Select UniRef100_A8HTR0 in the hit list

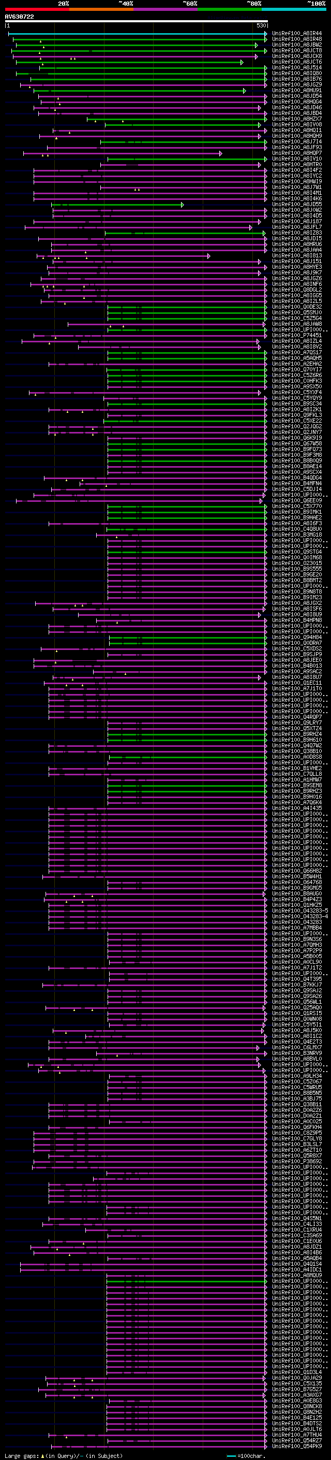pos(297,164)
